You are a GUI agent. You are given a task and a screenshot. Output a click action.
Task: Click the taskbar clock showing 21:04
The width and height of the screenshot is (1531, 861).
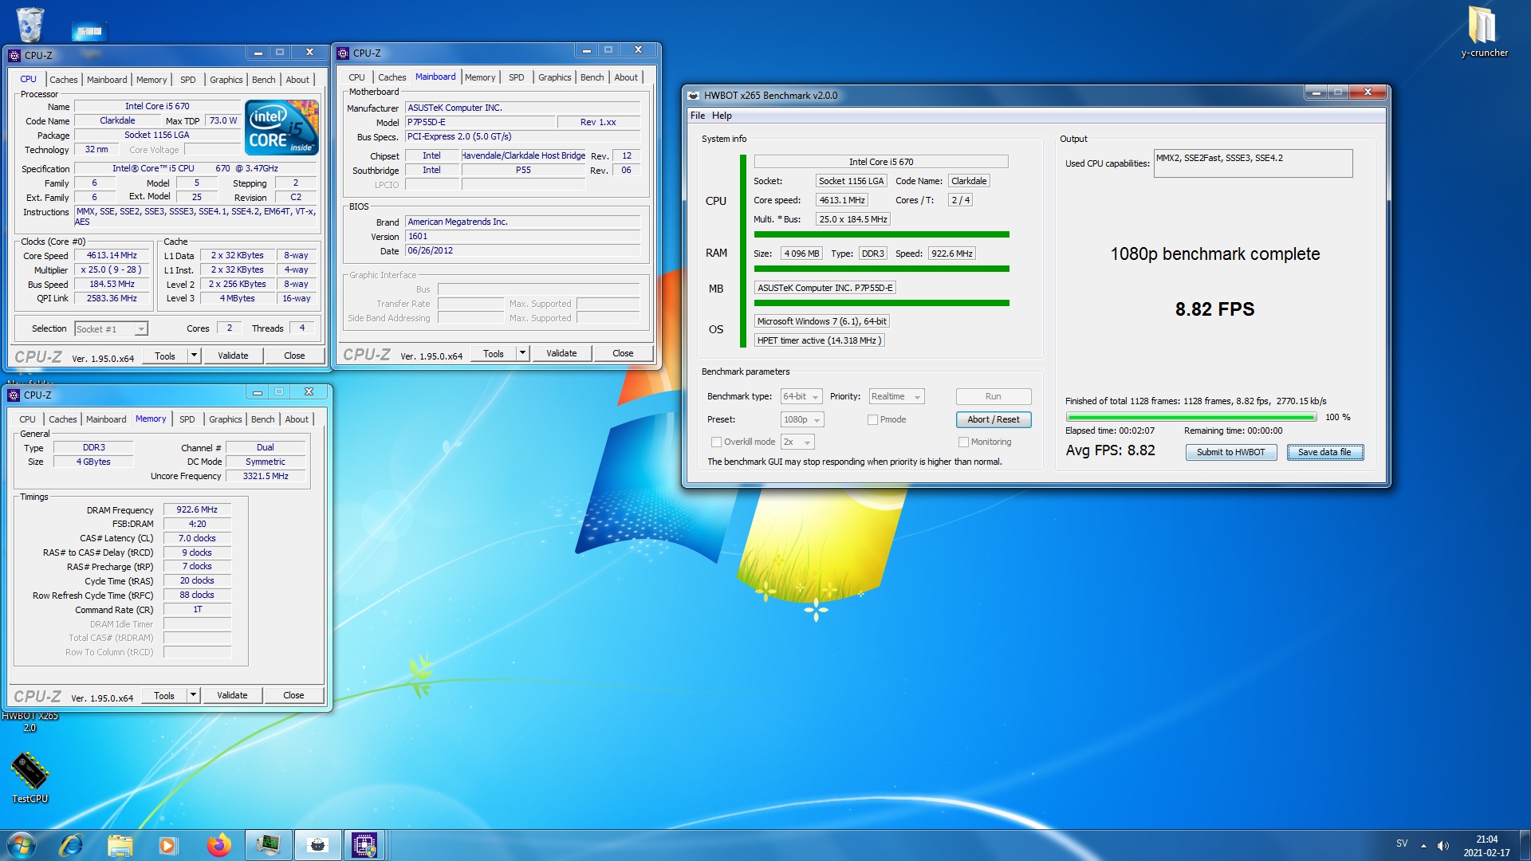coord(1486,845)
